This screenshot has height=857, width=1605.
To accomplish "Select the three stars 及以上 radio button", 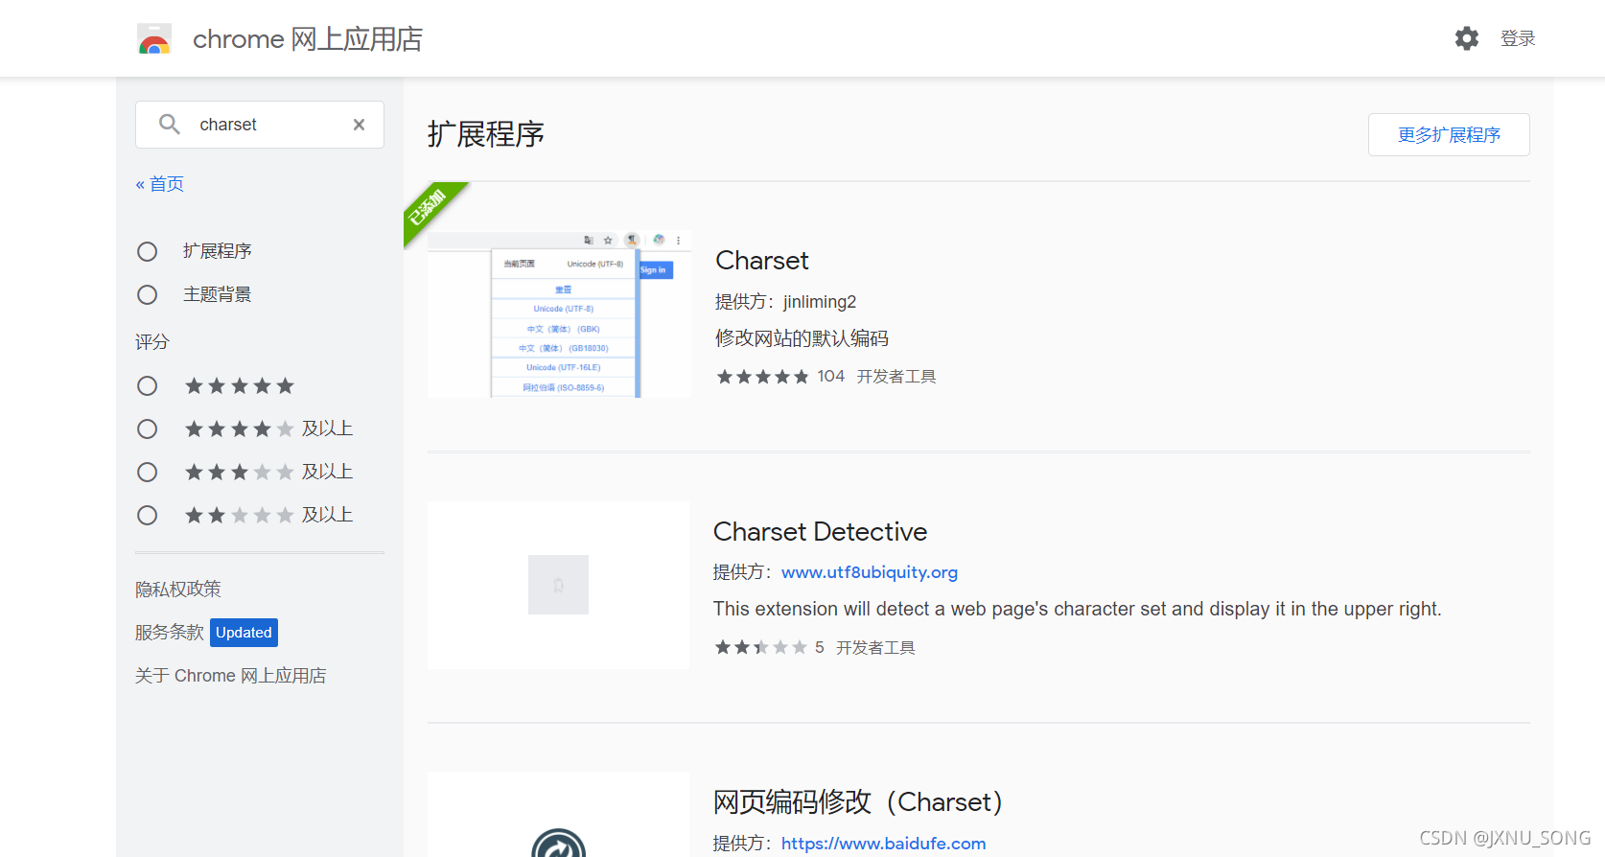I will tap(147, 472).
